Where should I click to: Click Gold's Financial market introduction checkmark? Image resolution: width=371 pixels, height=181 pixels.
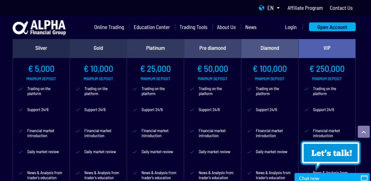click(78, 131)
